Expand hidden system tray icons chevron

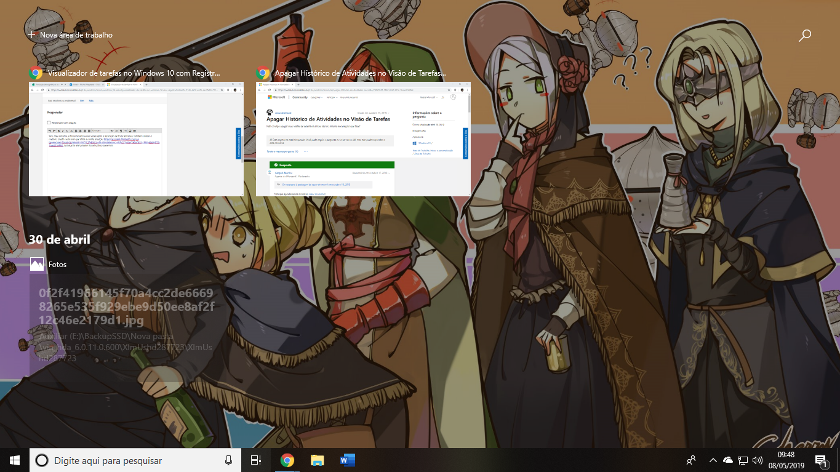(713, 460)
